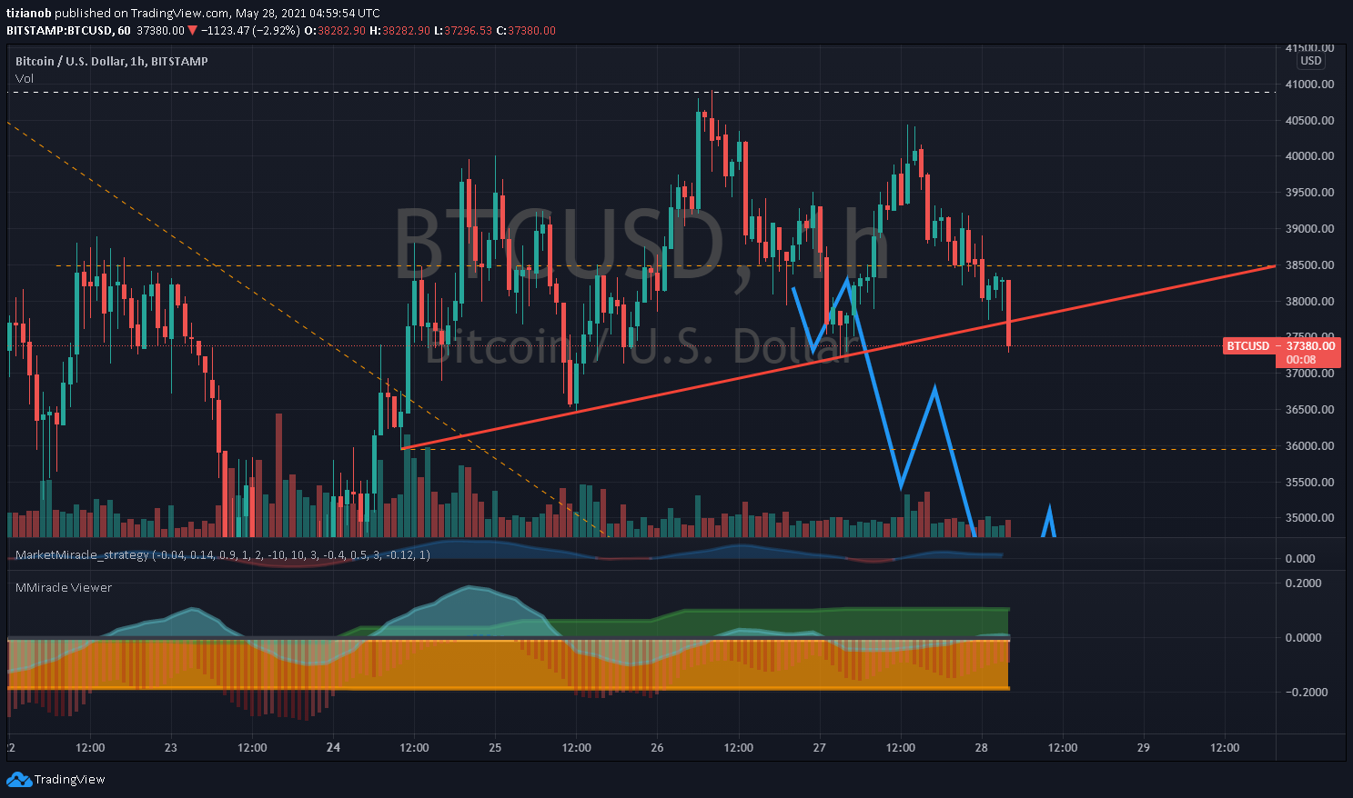This screenshot has height=798, width=1353.
Task: Click the 0.000 strategy pane scale label
Action: click(1301, 559)
